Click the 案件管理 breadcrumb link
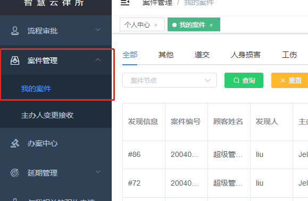308x201 pixels. point(157,3)
